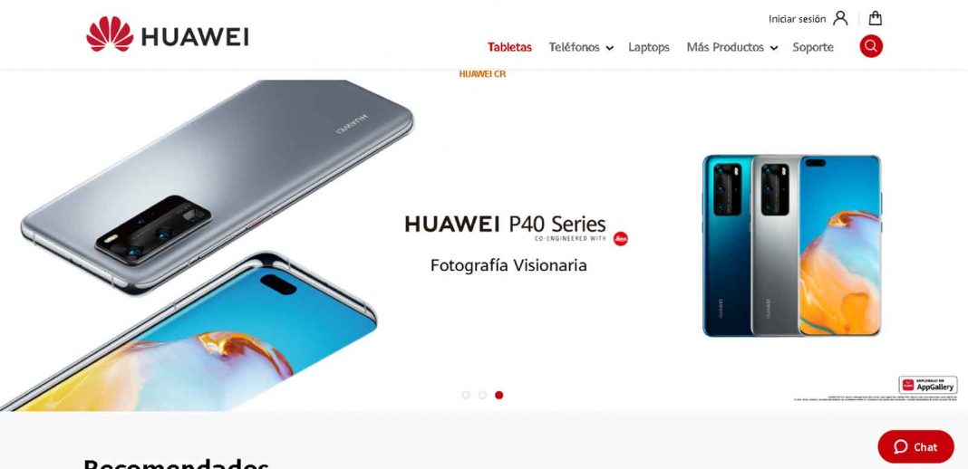Open the user account profile icon
968x469 pixels.
click(x=840, y=18)
